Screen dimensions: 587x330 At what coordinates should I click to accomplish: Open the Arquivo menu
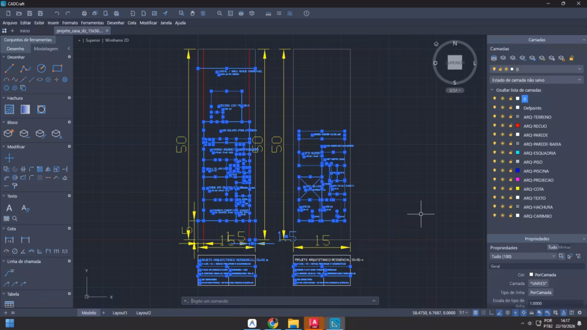click(x=10, y=23)
